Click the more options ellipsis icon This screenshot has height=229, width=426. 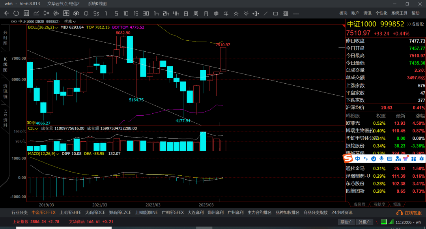(296, 13)
